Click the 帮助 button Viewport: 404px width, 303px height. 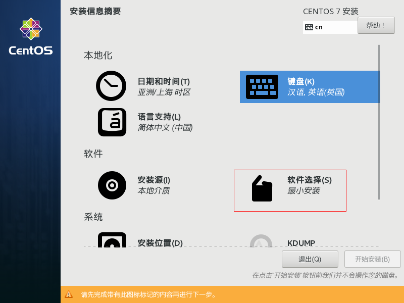click(x=376, y=25)
